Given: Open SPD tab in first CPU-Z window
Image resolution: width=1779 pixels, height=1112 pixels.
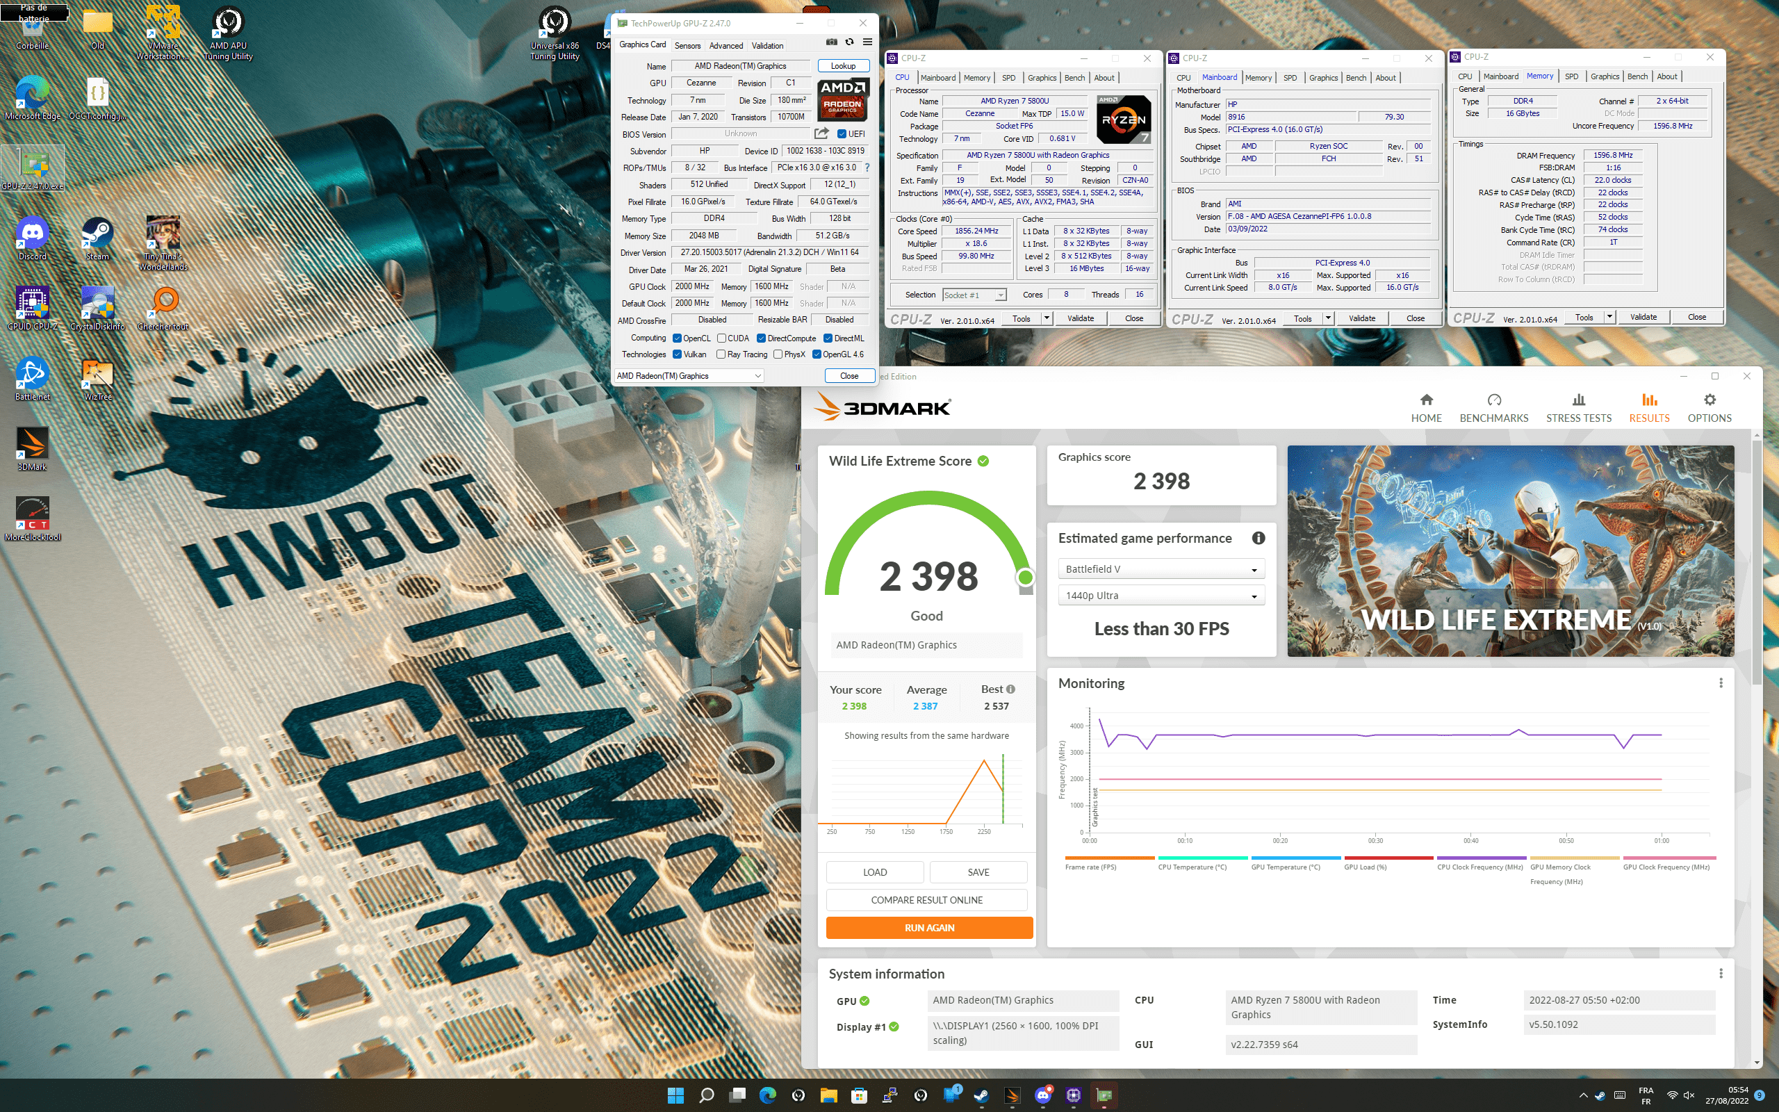Looking at the screenshot, I should [x=1008, y=78].
